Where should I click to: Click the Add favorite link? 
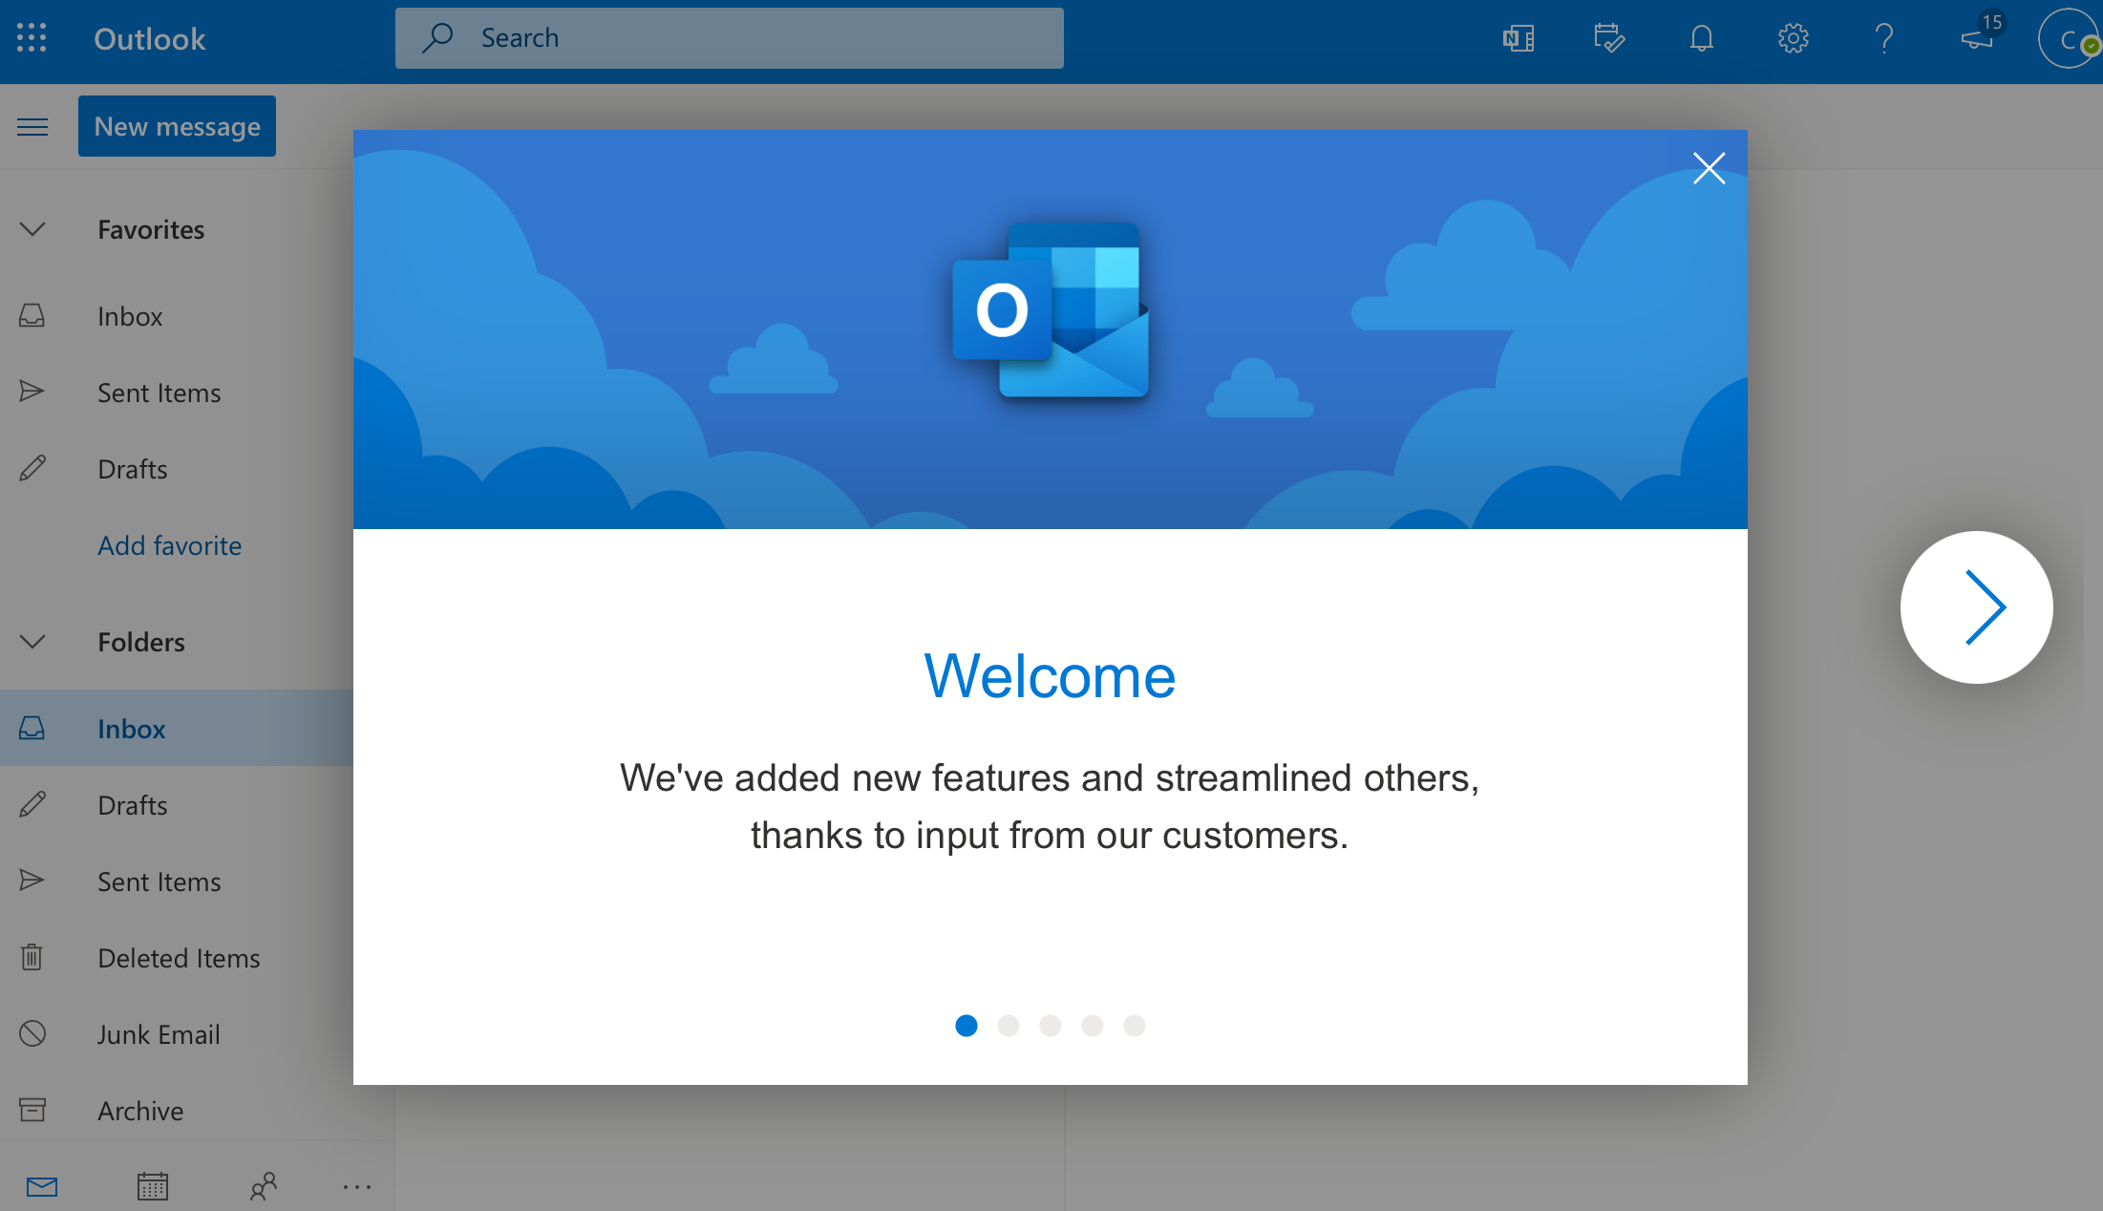click(x=169, y=545)
